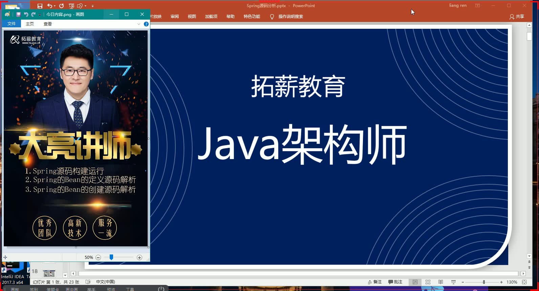
Task: Zoom in Paint with plus button
Action: (139, 258)
